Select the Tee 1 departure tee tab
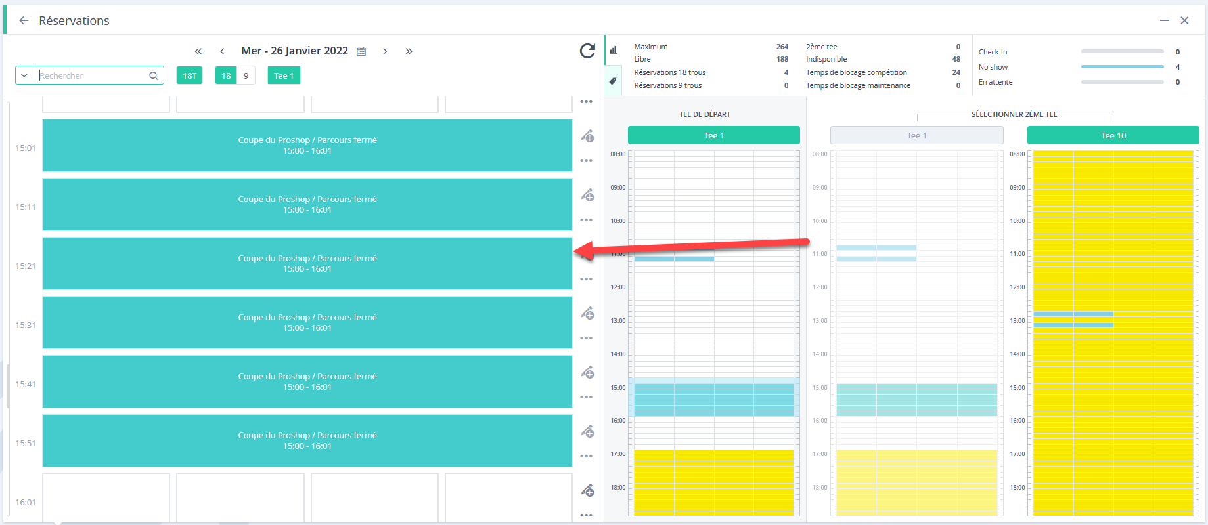1208x525 pixels. tap(713, 135)
